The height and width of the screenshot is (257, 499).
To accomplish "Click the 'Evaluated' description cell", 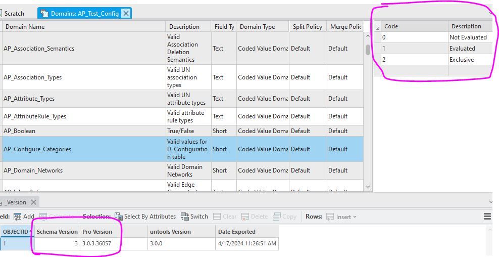I will coord(470,49).
